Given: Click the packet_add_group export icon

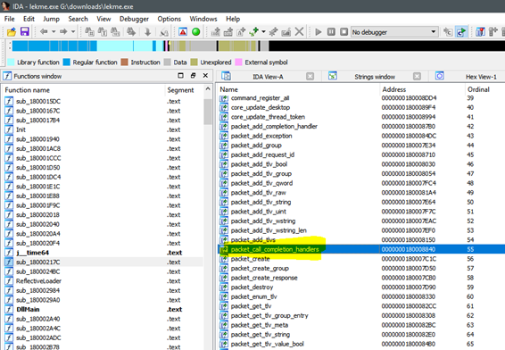Looking at the screenshot, I should [224, 146].
